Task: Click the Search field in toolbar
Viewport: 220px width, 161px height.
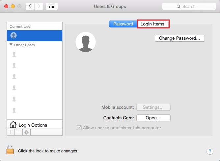Action: pos(189,6)
